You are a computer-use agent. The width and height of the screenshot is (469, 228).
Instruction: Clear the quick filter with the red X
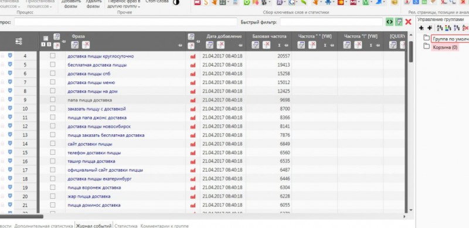point(408,22)
